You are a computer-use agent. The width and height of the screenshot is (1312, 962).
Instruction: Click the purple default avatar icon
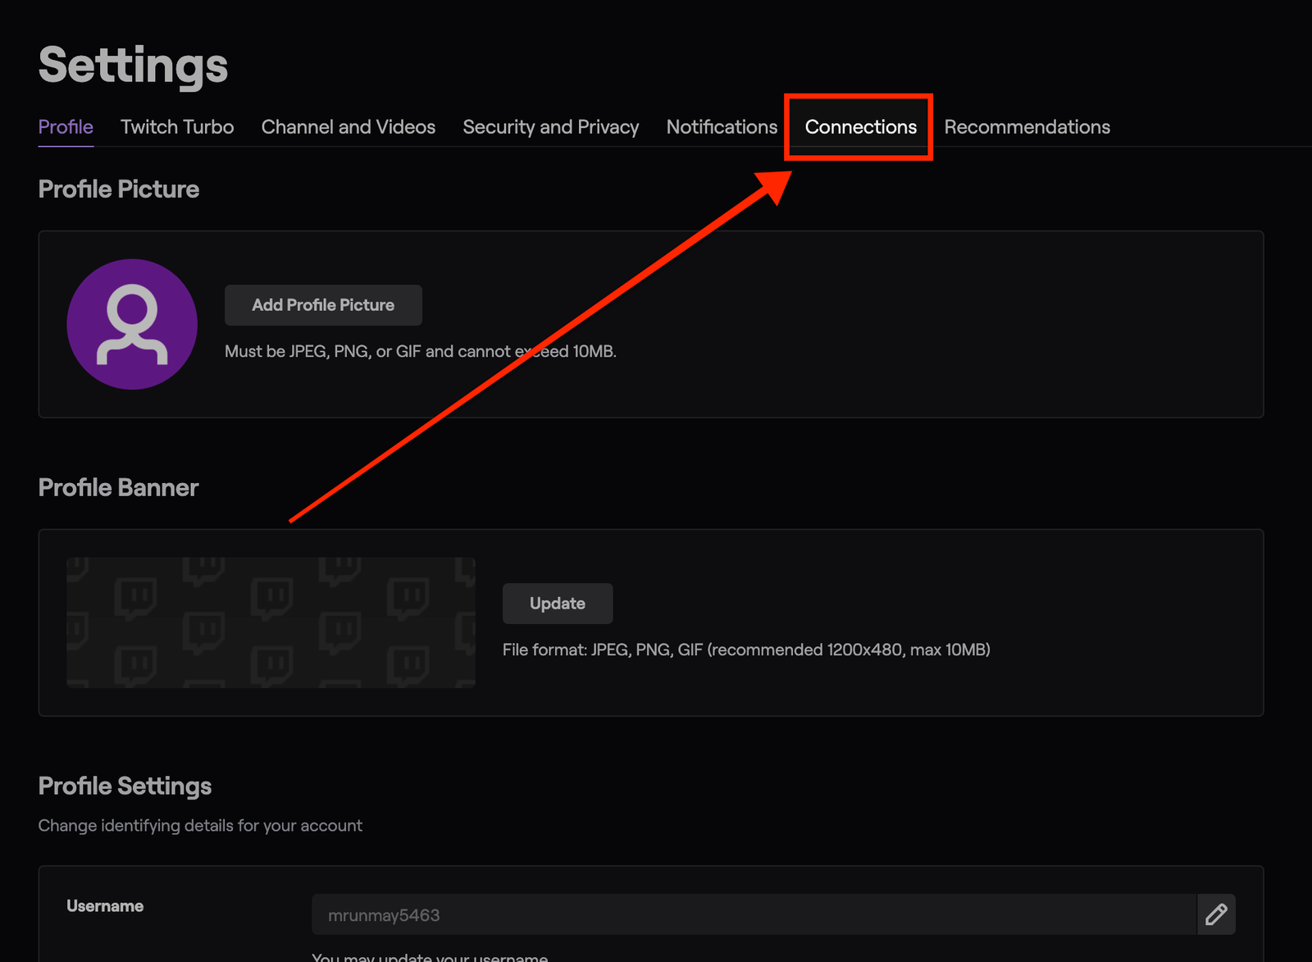click(132, 325)
